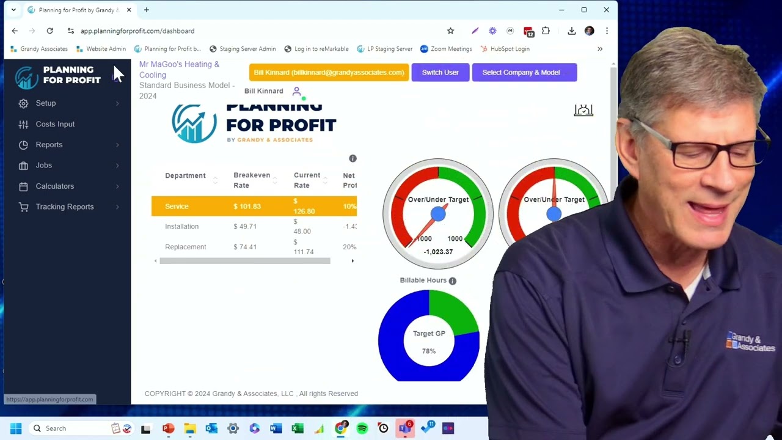The width and height of the screenshot is (782, 440).
Task: Open the Grandy Associates bookmark
Action: coord(39,49)
